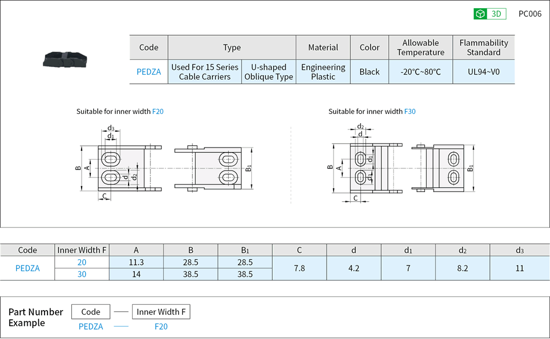Click the Code box in the part number example

coord(91,312)
